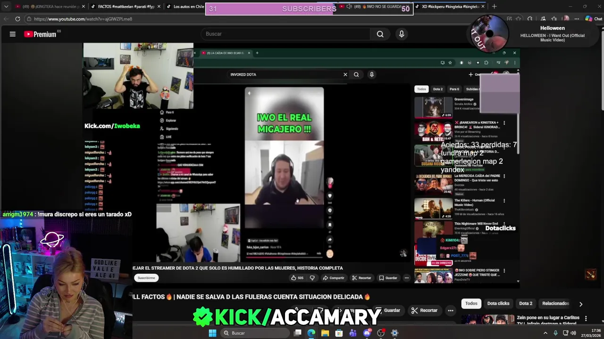Click inner window voice search microphone
This screenshot has height=339, width=604.
click(x=371, y=74)
